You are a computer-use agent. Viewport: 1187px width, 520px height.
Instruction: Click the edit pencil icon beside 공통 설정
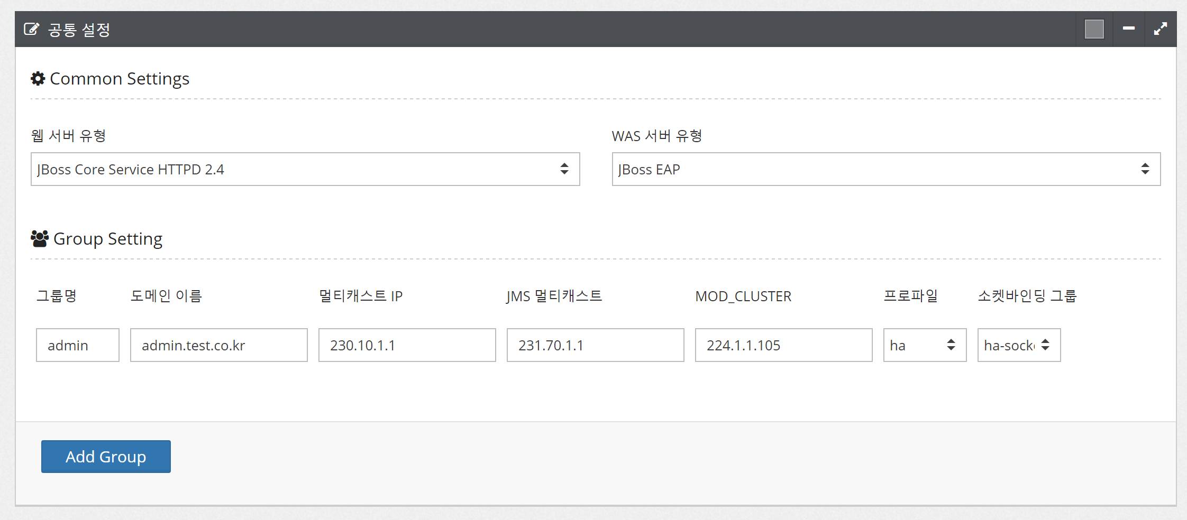pyautogui.click(x=32, y=29)
